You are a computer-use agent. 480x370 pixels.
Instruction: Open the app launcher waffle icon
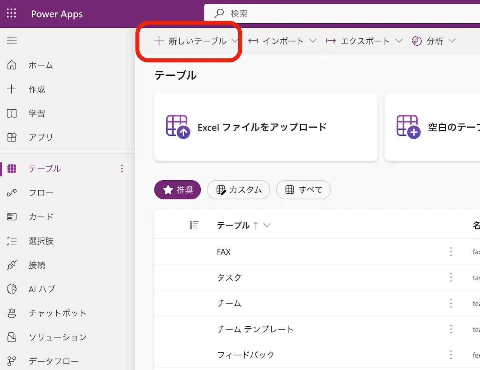(x=12, y=14)
